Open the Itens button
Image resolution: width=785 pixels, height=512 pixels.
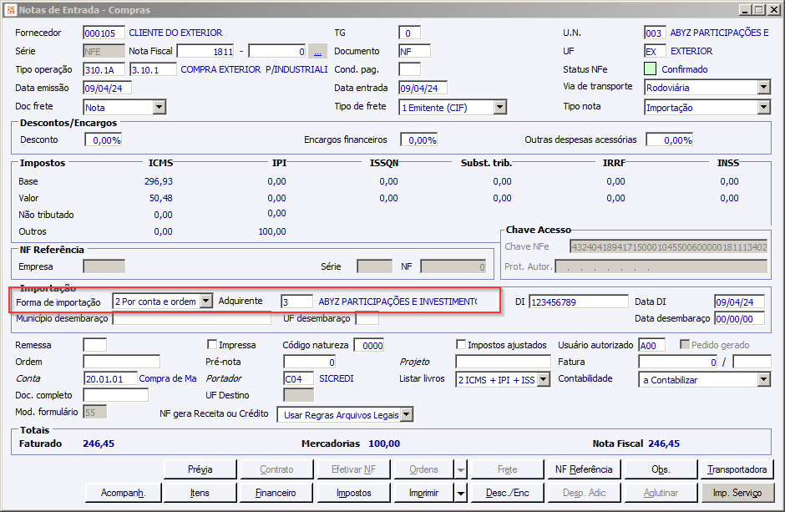pos(200,493)
